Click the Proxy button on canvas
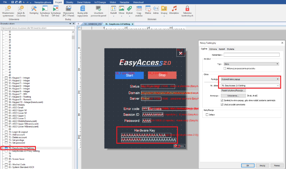The image size is (286, 169). pos(180,146)
